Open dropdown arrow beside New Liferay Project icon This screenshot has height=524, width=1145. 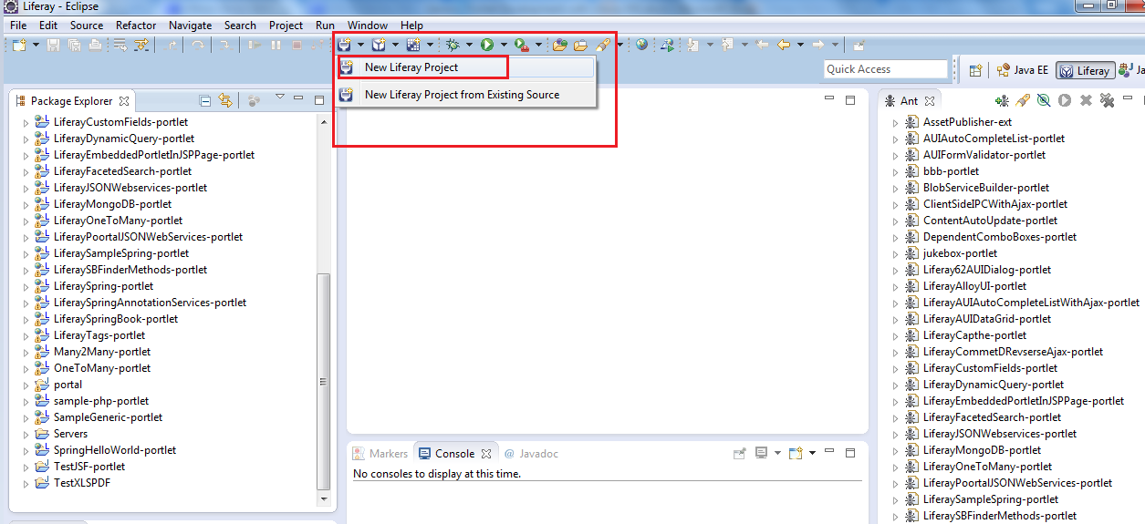click(x=361, y=45)
